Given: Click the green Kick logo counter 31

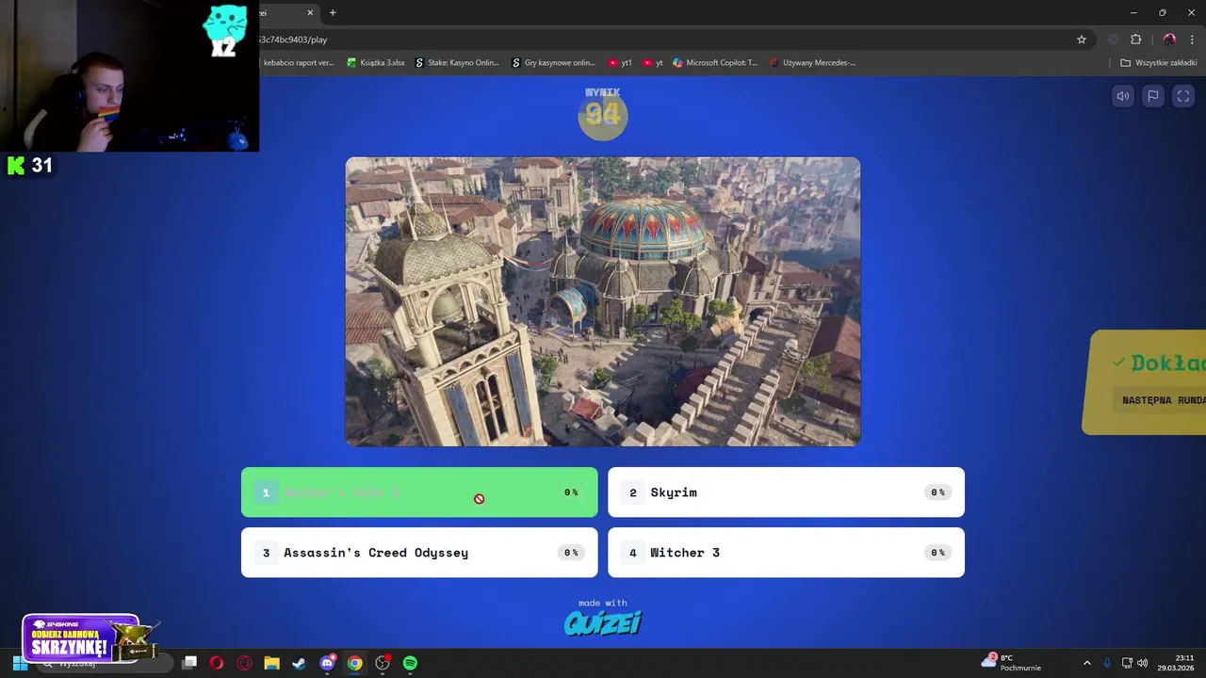Looking at the screenshot, I should [29, 166].
